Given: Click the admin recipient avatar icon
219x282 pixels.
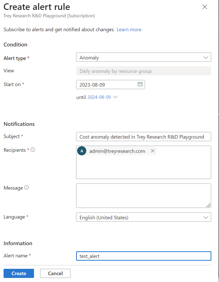Looking at the screenshot, I should 82,151.
